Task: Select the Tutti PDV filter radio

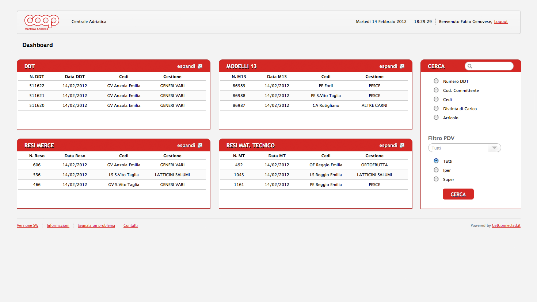Action: (436, 161)
